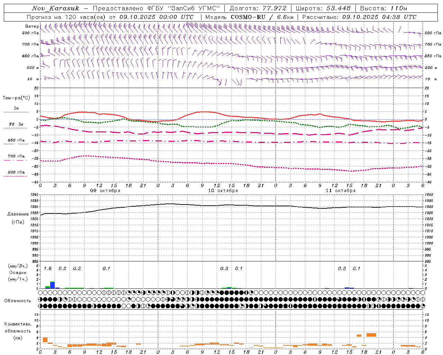Click the 'Модель COSMO-RU / 6.6км' label
The height and width of the screenshot is (355, 443).
point(249,17)
